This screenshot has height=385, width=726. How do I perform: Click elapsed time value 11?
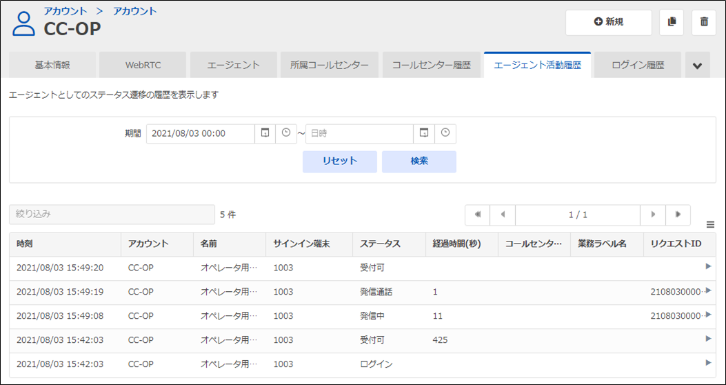tap(438, 316)
